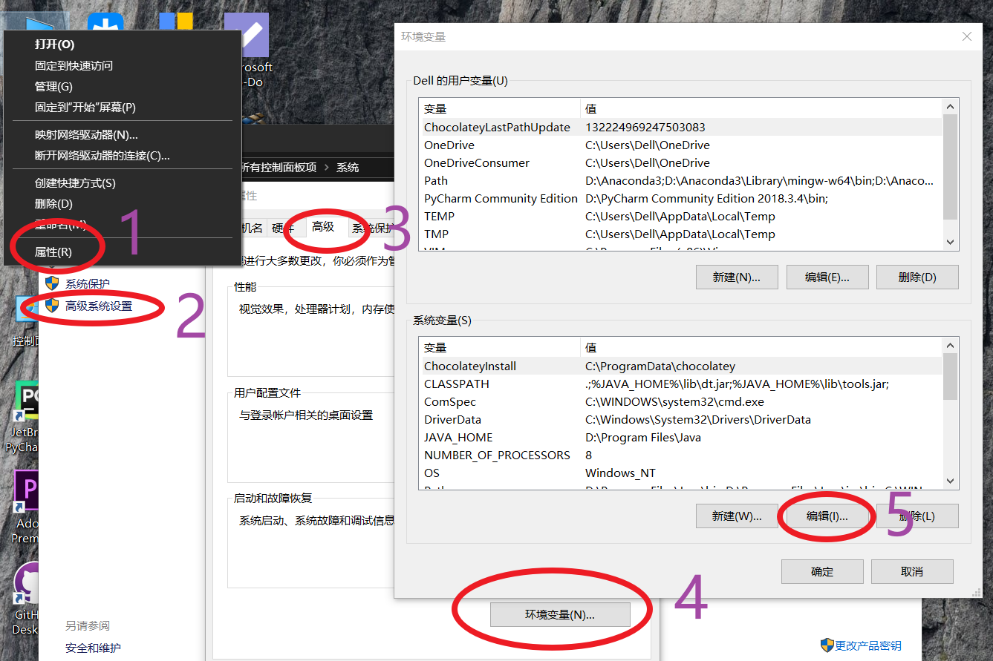This screenshot has height=661, width=993.
Task: Select 断开网络驱动器的连接(C)... menu entry
Action: (x=102, y=156)
